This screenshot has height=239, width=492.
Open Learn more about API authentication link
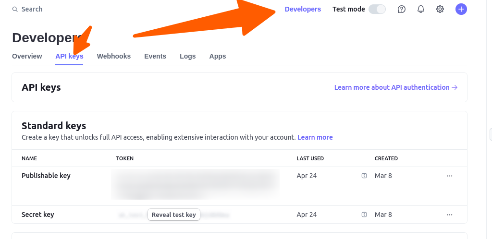pyautogui.click(x=396, y=87)
